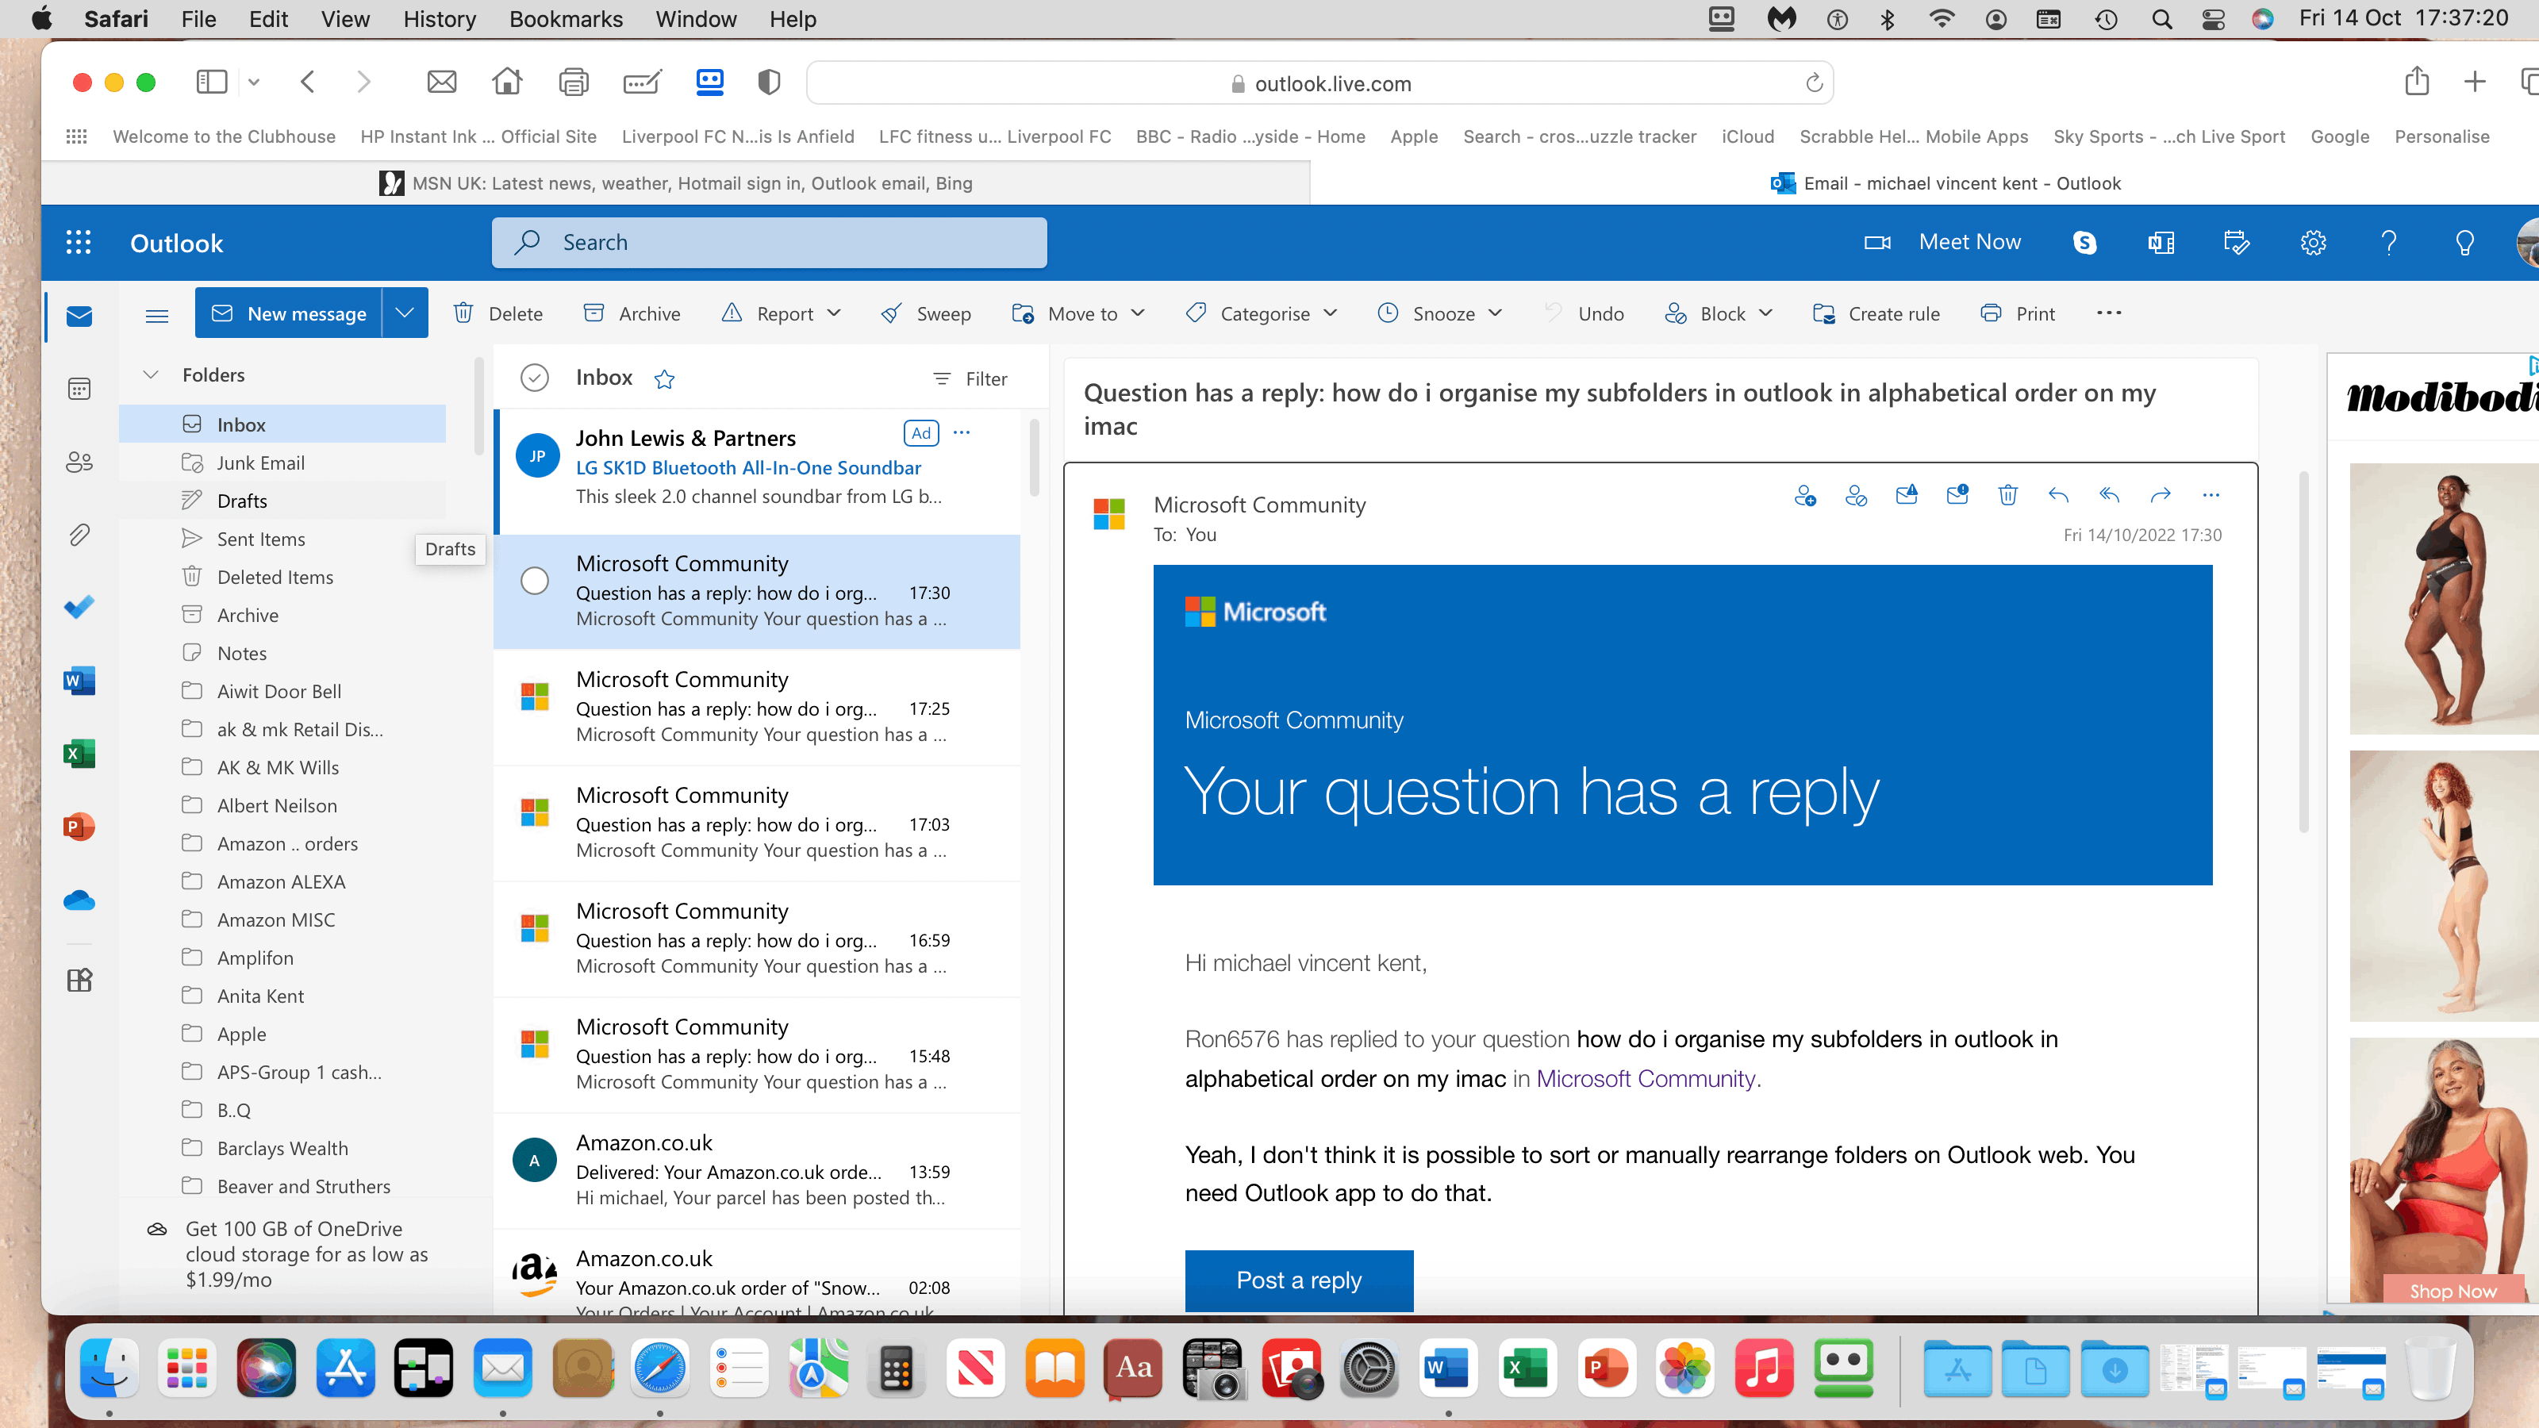Open Safari File menu

tap(198, 19)
